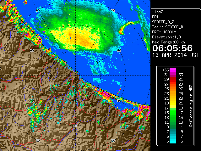This screenshot has height=151, width=201.
Task: Click the 'Reflectivity in dBZ' legend title
Action: click(x=191, y=106)
